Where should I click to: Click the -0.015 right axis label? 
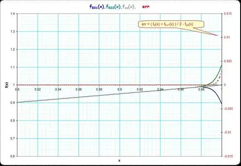point(228,156)
